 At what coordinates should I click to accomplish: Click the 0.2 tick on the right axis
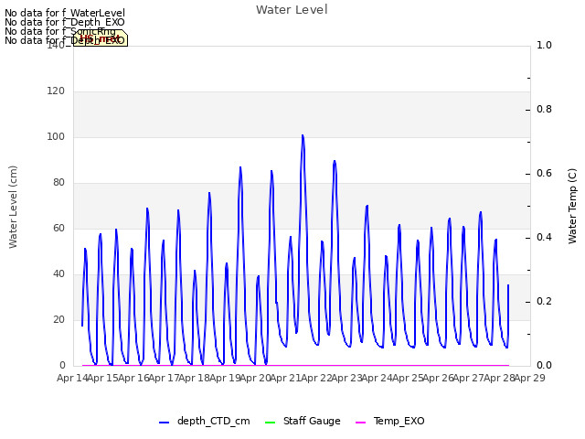coord(544,301)
